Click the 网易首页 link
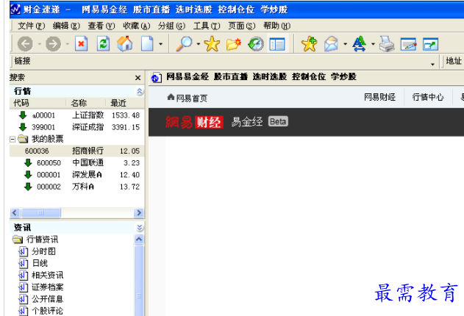This screenshot has height=316, width=464. 192,98
